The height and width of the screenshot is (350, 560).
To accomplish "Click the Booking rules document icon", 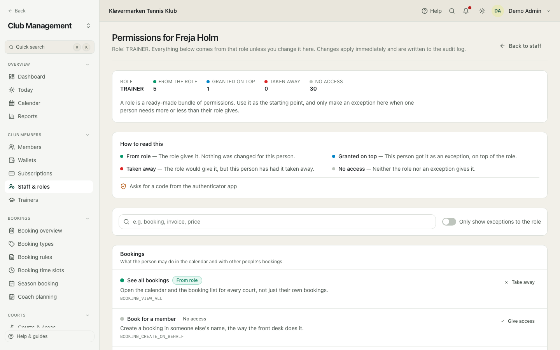I will (12, 257).
